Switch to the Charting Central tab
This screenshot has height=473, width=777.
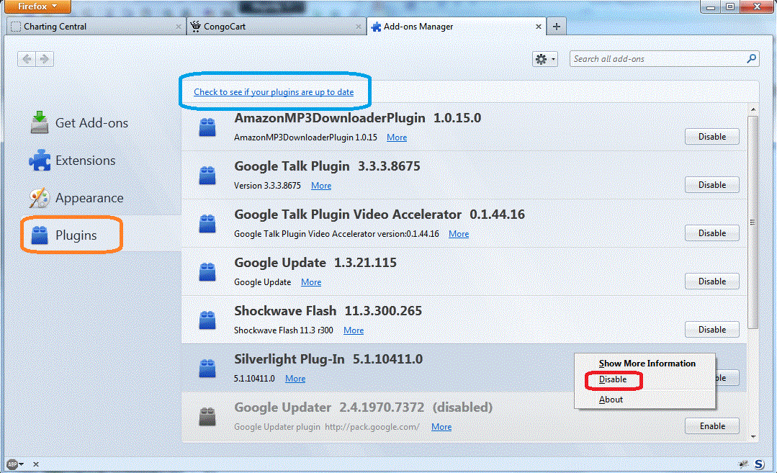tap(96, 26)
